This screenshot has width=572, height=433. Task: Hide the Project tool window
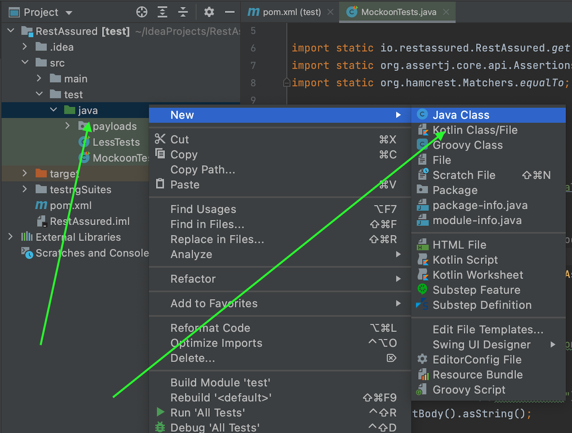(x=230, y=12)
